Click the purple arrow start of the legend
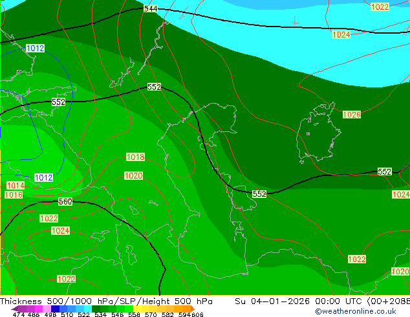 pos(14,309)
